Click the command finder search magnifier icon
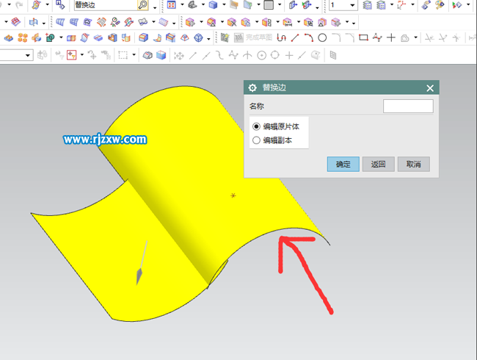The width and height of the screenshot is (477, 360). pos(142,5)
